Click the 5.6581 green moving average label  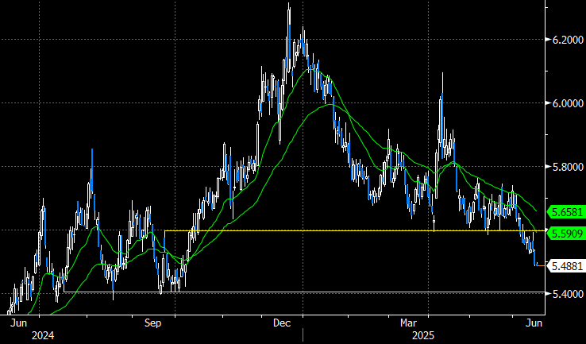click(566, 212)
